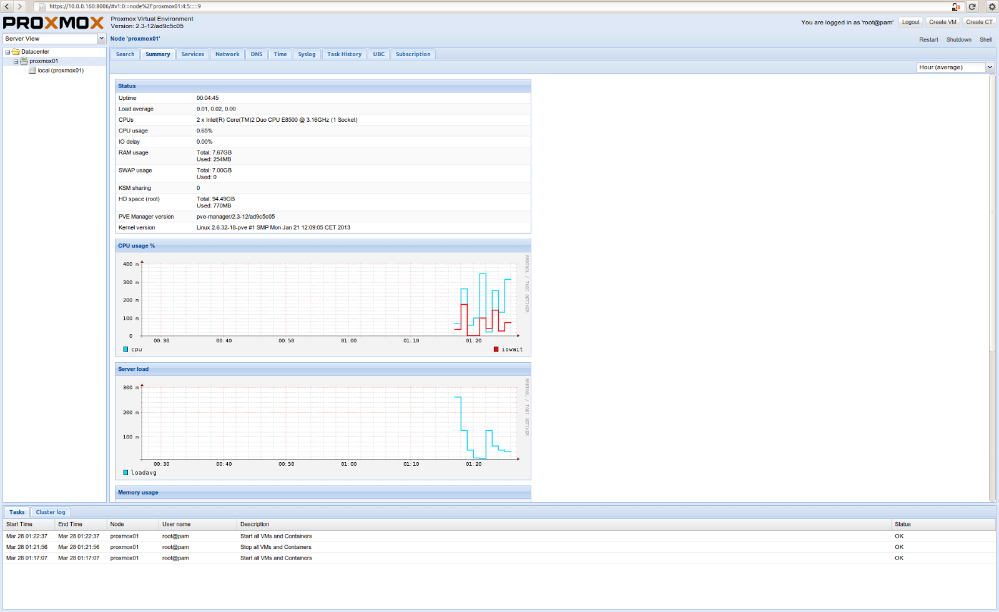Image resolution: width=999 pixels, height=612 pixels.
Task: Restart the proxmox01 node
Action: 928,40
